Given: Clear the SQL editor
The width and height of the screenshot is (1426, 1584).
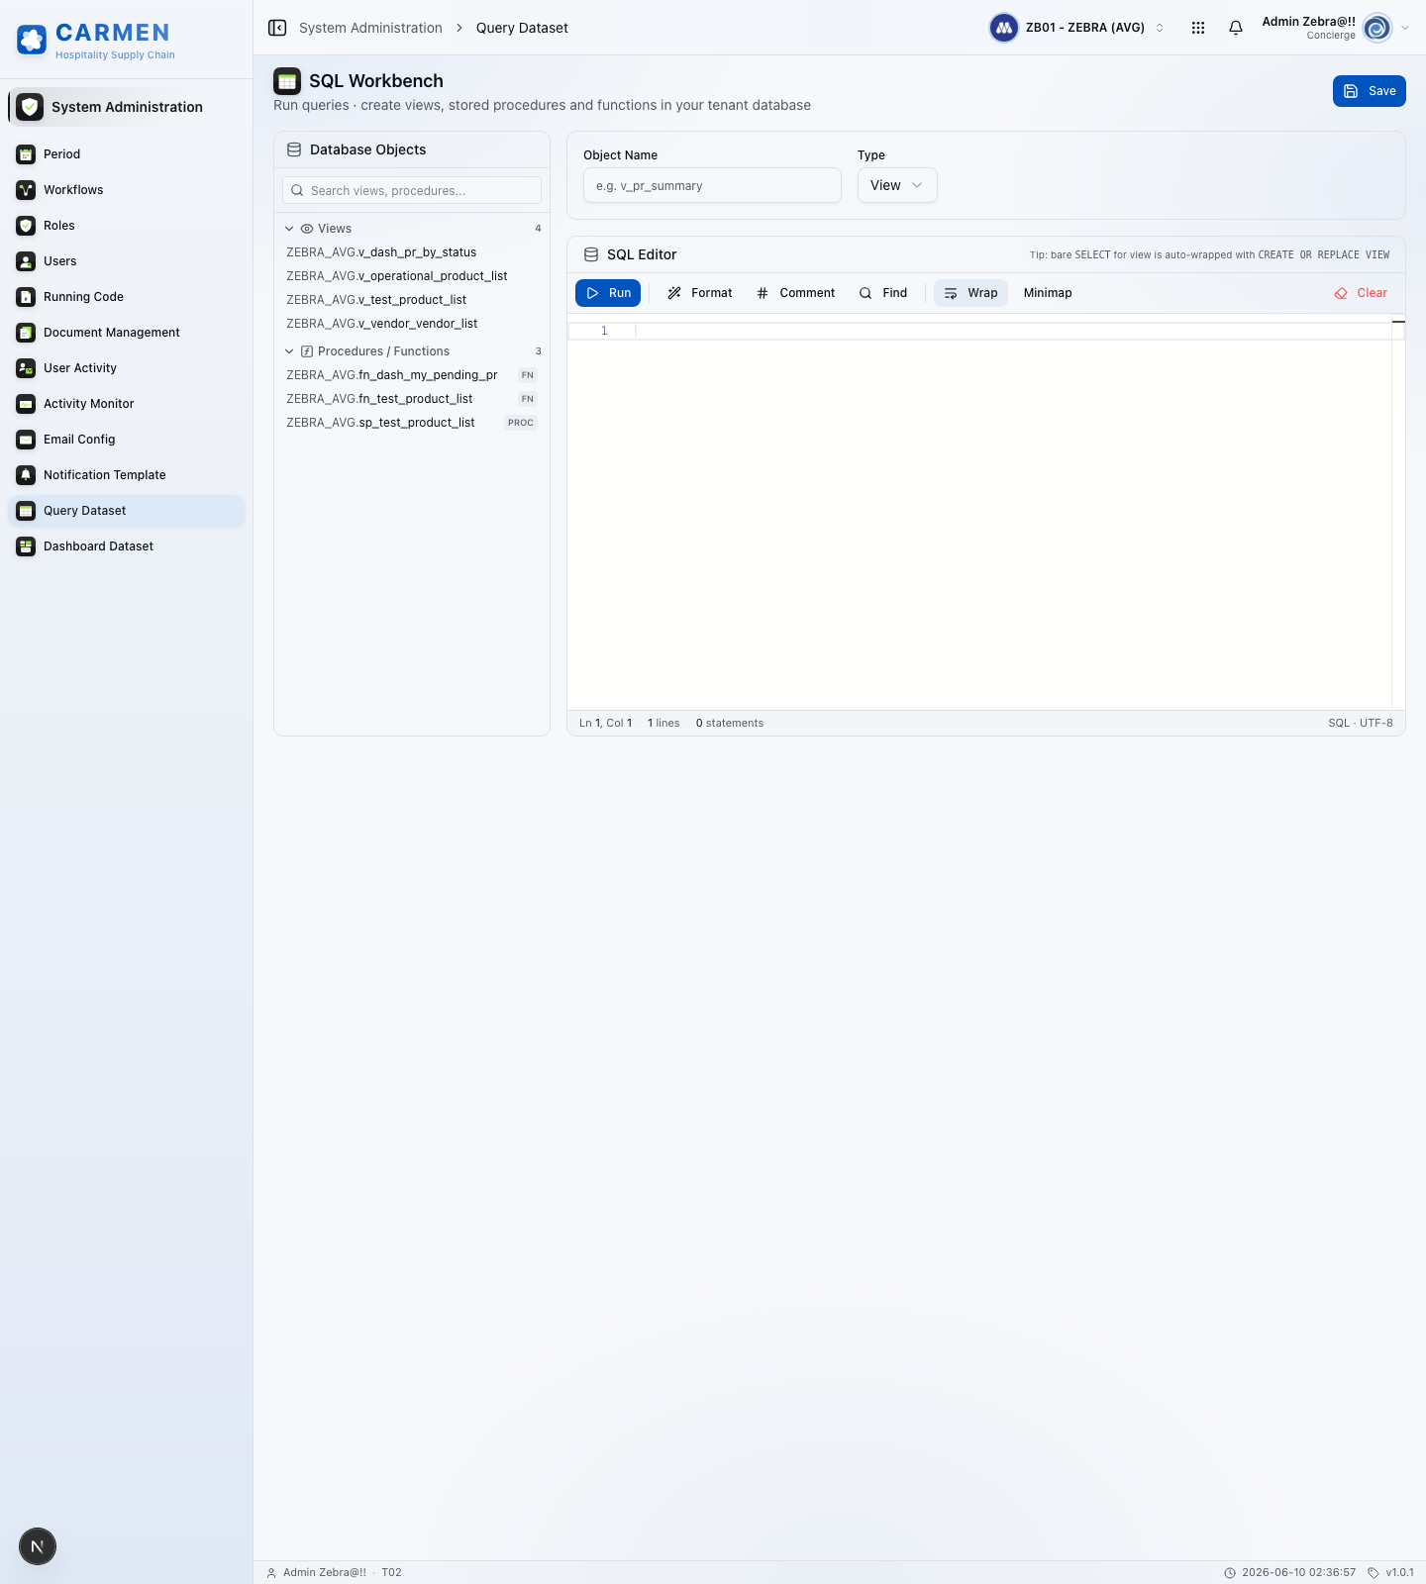Looking at the screenshot, I should [1361, 293].
